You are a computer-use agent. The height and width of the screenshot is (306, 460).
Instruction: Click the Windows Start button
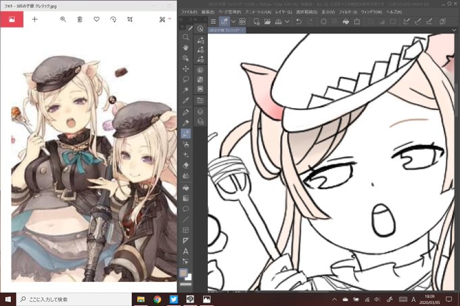click(8, 299)
